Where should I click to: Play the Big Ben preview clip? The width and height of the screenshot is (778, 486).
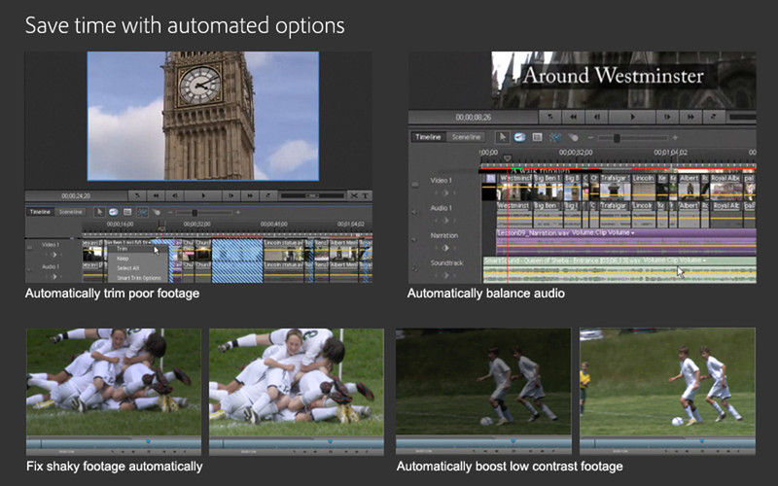tap(203, 196)
